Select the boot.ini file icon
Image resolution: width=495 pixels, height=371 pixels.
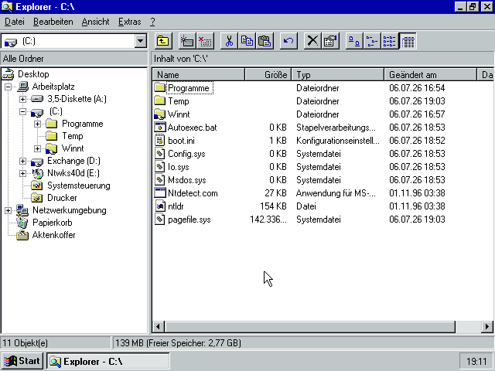[x=160, y=141]
